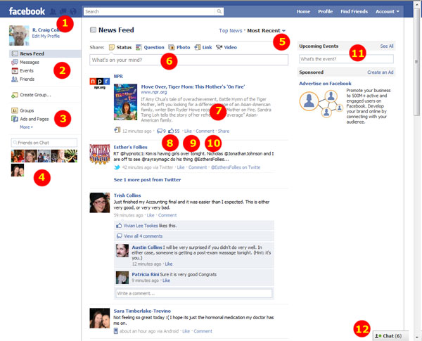
Task: Click the Question share icon
Action: point(139,47)
